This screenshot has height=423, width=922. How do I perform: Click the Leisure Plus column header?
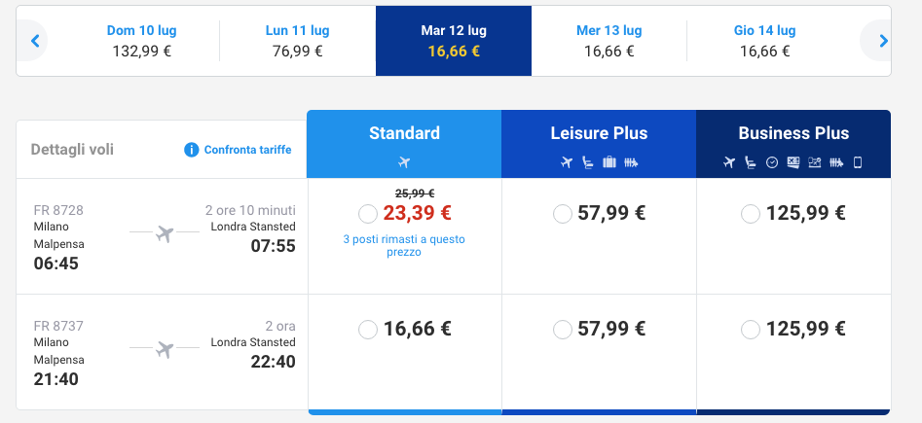(599, 134)
